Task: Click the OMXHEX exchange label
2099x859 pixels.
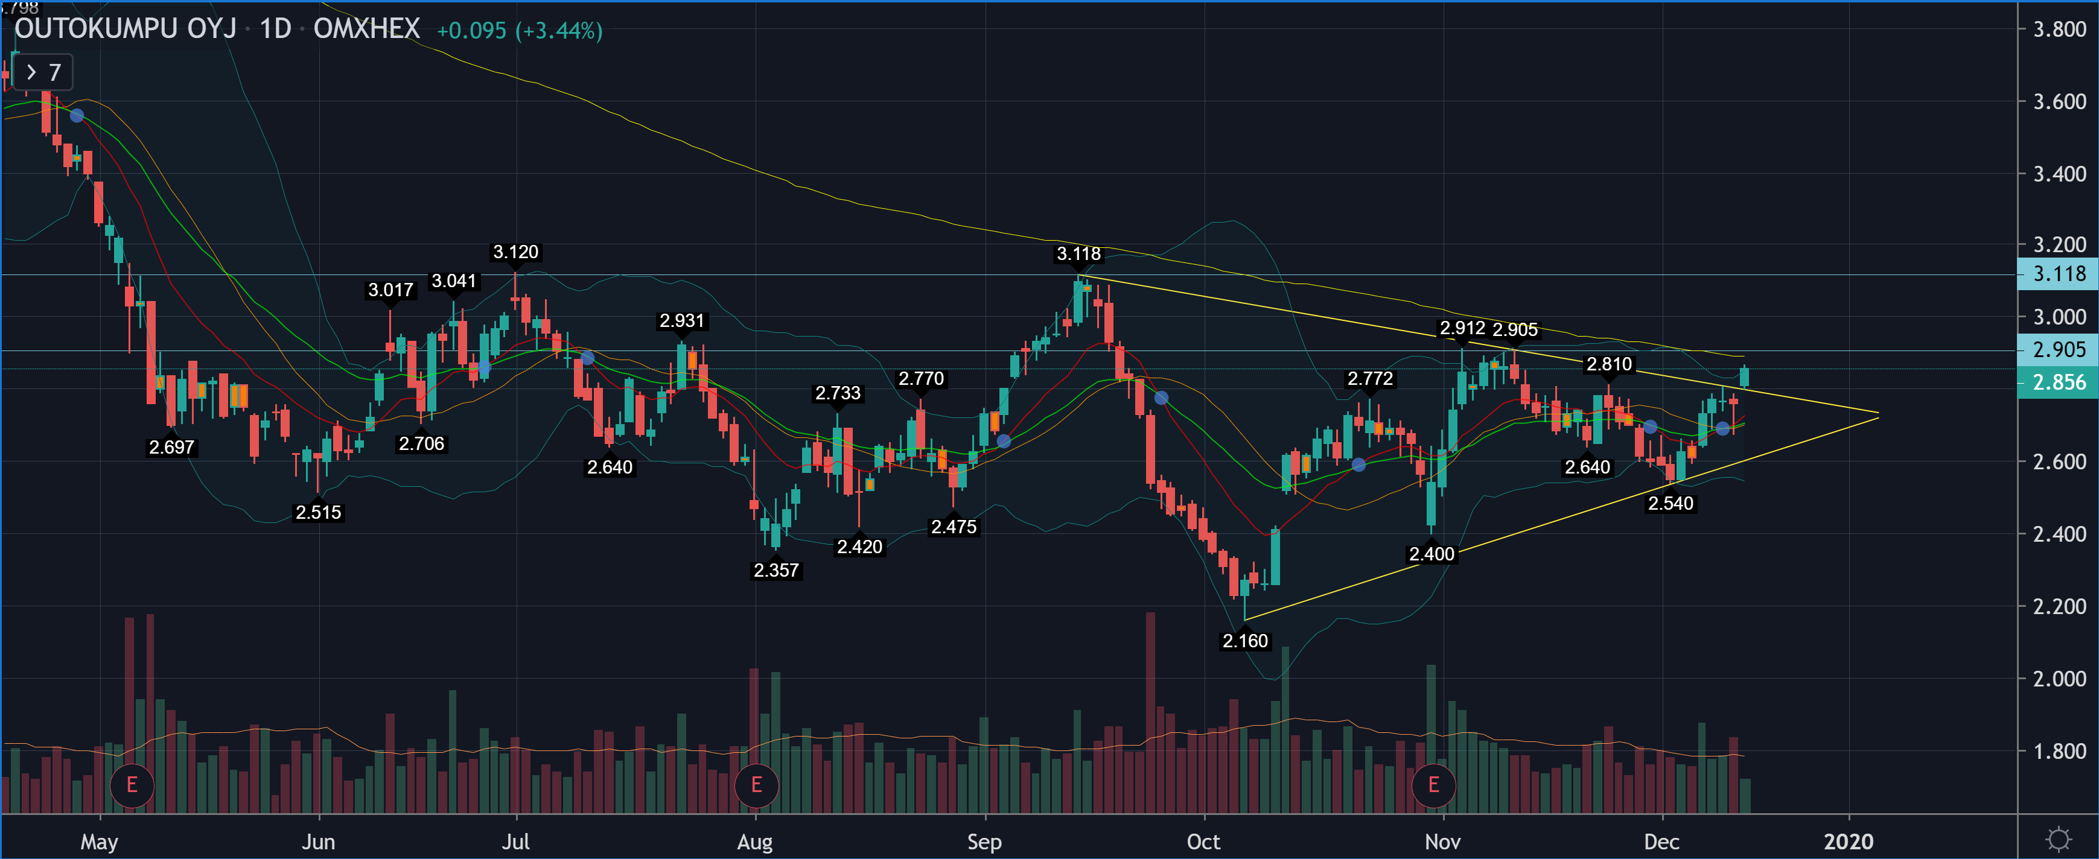Action: 367,30
